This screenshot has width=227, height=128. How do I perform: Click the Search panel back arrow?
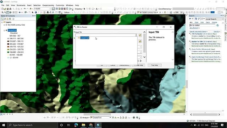(190, 19)
